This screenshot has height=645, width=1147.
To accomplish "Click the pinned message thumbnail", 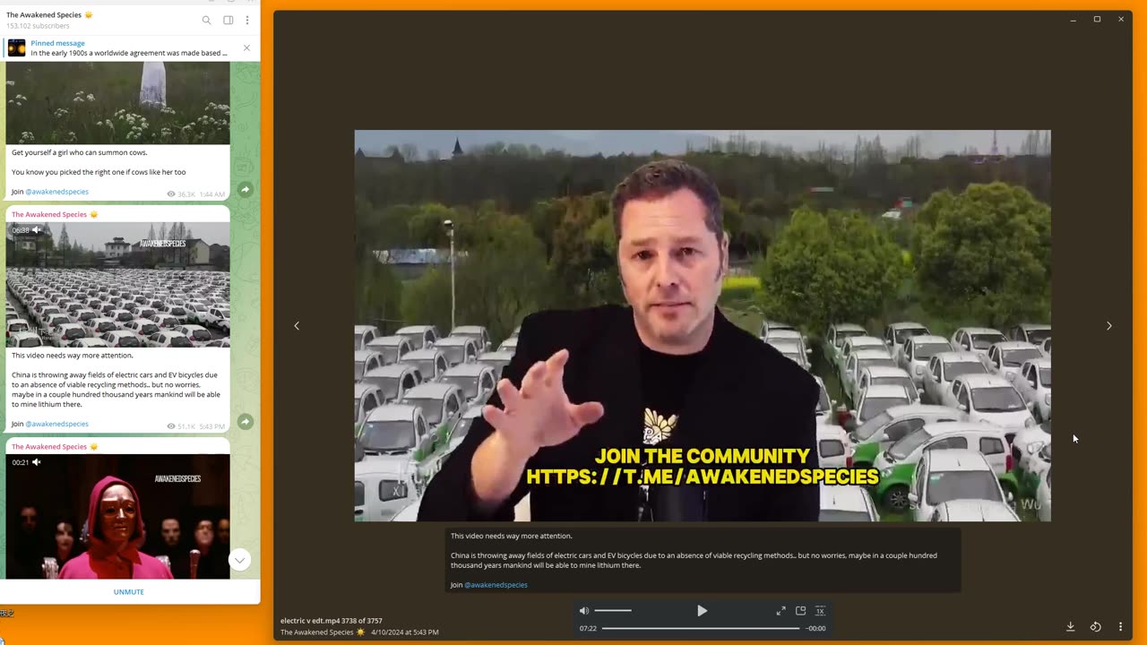I will pos(17,48).
